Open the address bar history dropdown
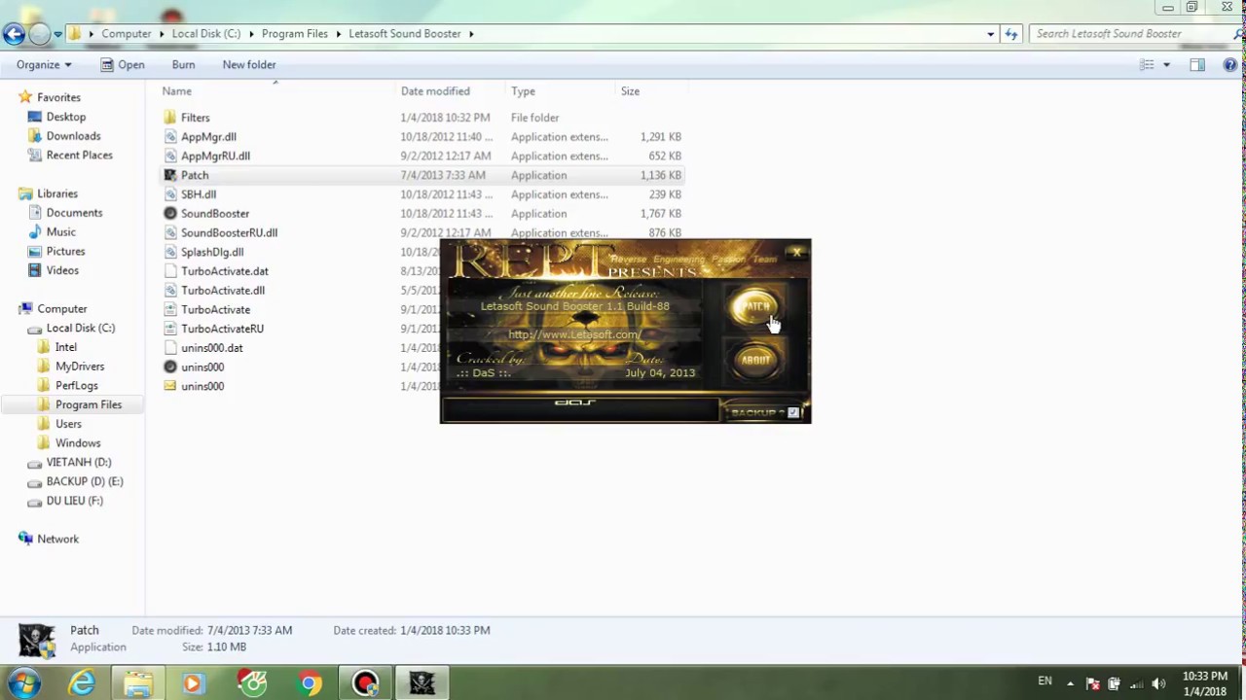1246x700 pixels. 990,34
